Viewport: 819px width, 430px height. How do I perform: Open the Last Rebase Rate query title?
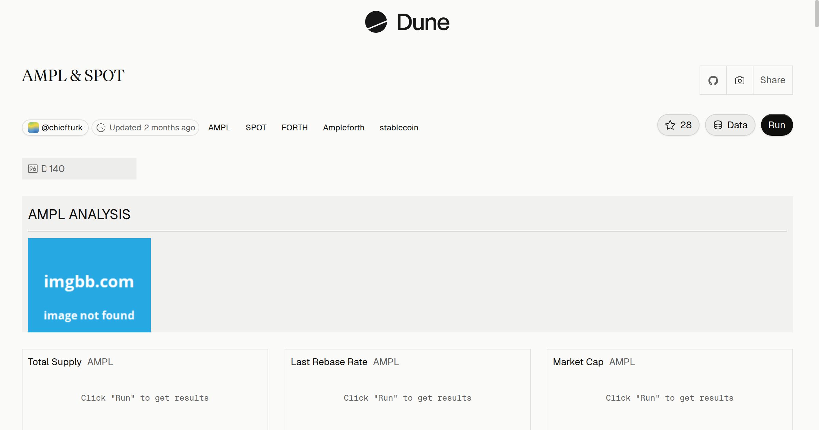[329, 362]
